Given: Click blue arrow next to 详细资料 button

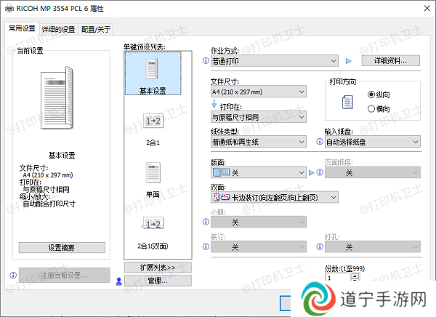Looking at the screenshot, I should [348, 61].
